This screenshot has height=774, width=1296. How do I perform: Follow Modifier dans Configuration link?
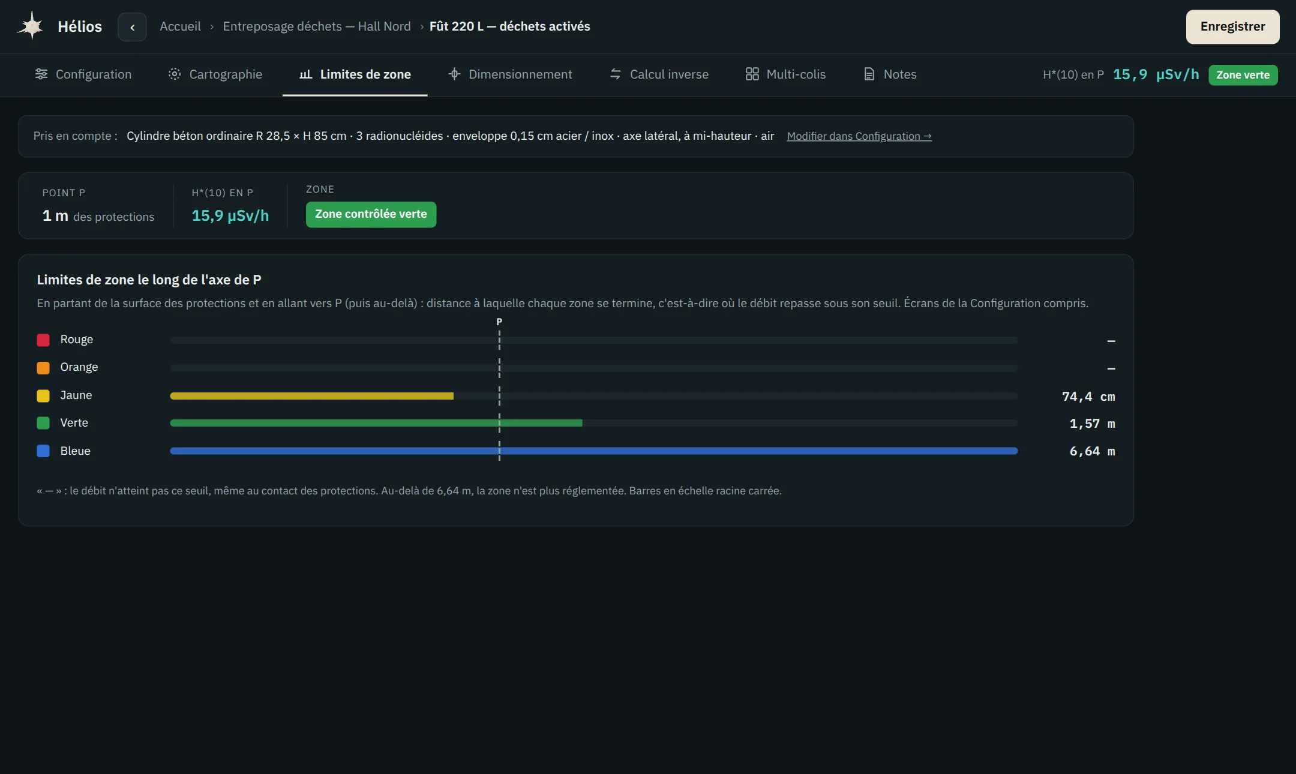tap(859, 136)
